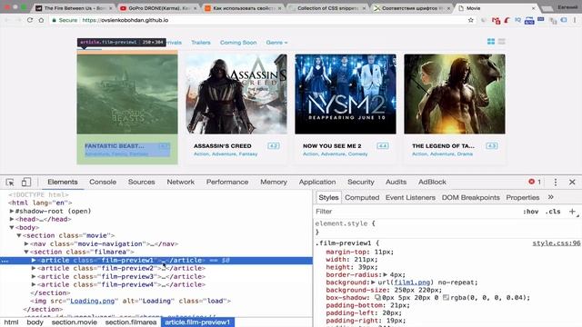Open the Console tab
Screen dimensions: 582x327
click(103, 182)
